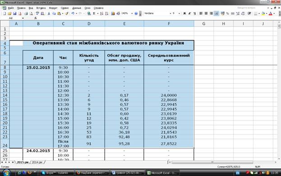The height and width of the screenshot is (176, 281).
Task: Apply yellow fill color to selection
Action: (263, 14)
